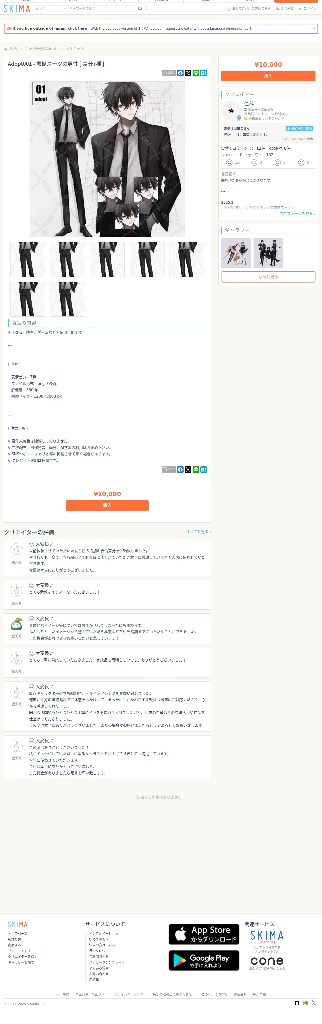
Task: Open gallery image with dark-suited group
Action: point(268,253)
